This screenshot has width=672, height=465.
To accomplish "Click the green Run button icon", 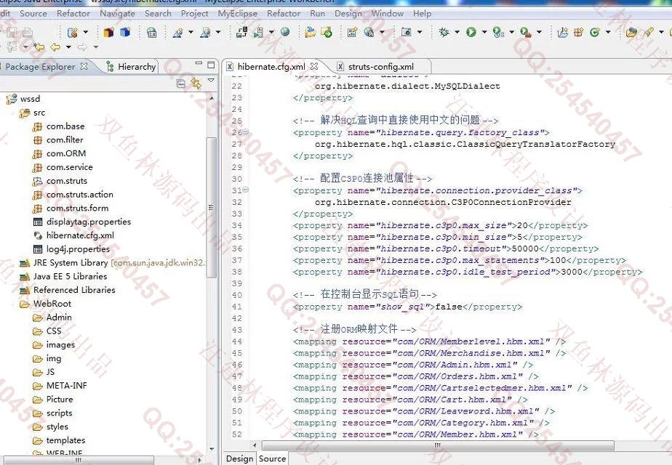I will click(x=471, y=32).
